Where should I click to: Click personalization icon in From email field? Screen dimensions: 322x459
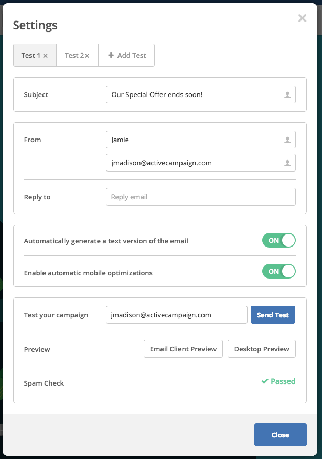click(x=287, y=163)
